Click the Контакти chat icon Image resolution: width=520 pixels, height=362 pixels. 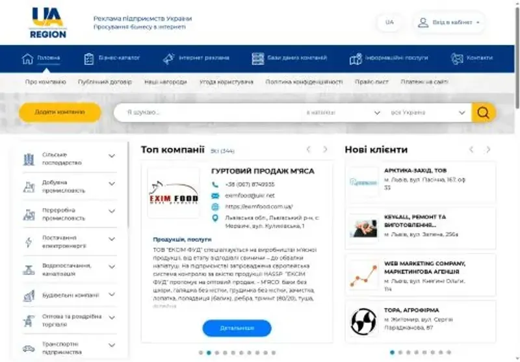[x=457, y=58]
